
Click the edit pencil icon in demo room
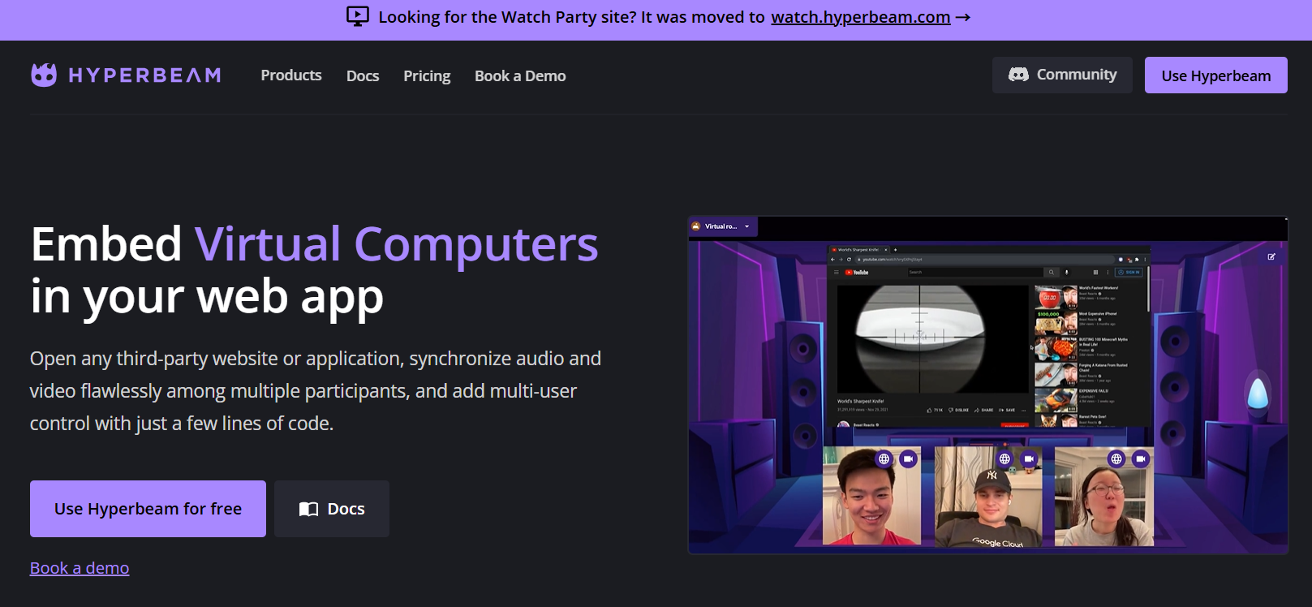pyautogui.click(x=1271, y=256)
